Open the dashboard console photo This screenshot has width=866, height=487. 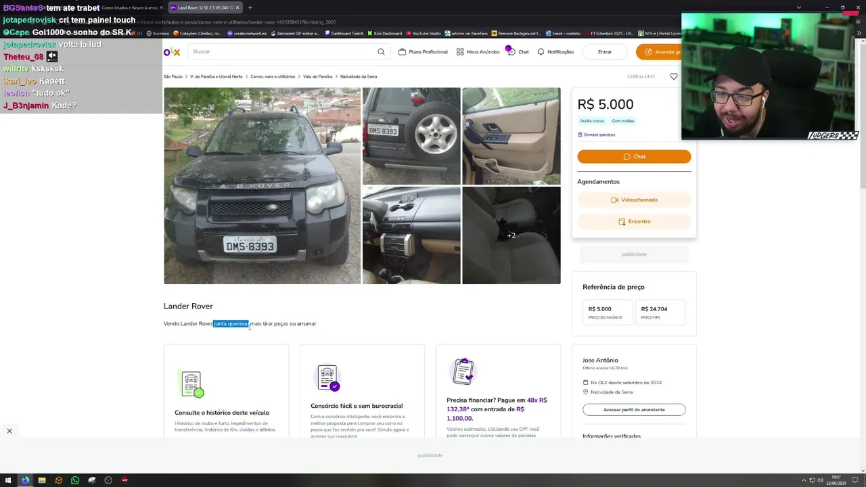[x=411, y=235]
